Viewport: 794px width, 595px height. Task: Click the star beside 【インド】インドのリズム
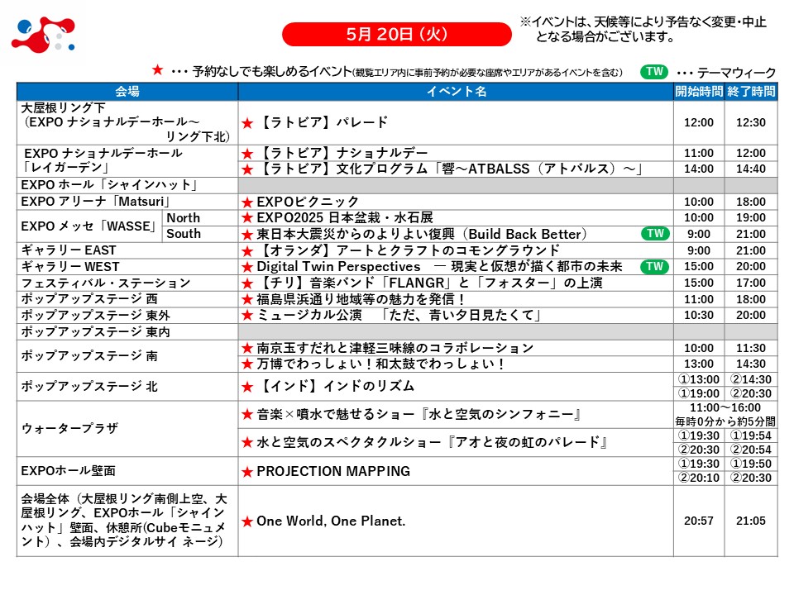(x=247, y=387)
